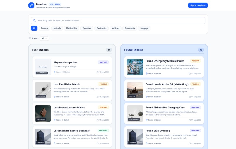Click the motorcycle thumbnail image
The image size is (236, 149).
pos(135,90)
